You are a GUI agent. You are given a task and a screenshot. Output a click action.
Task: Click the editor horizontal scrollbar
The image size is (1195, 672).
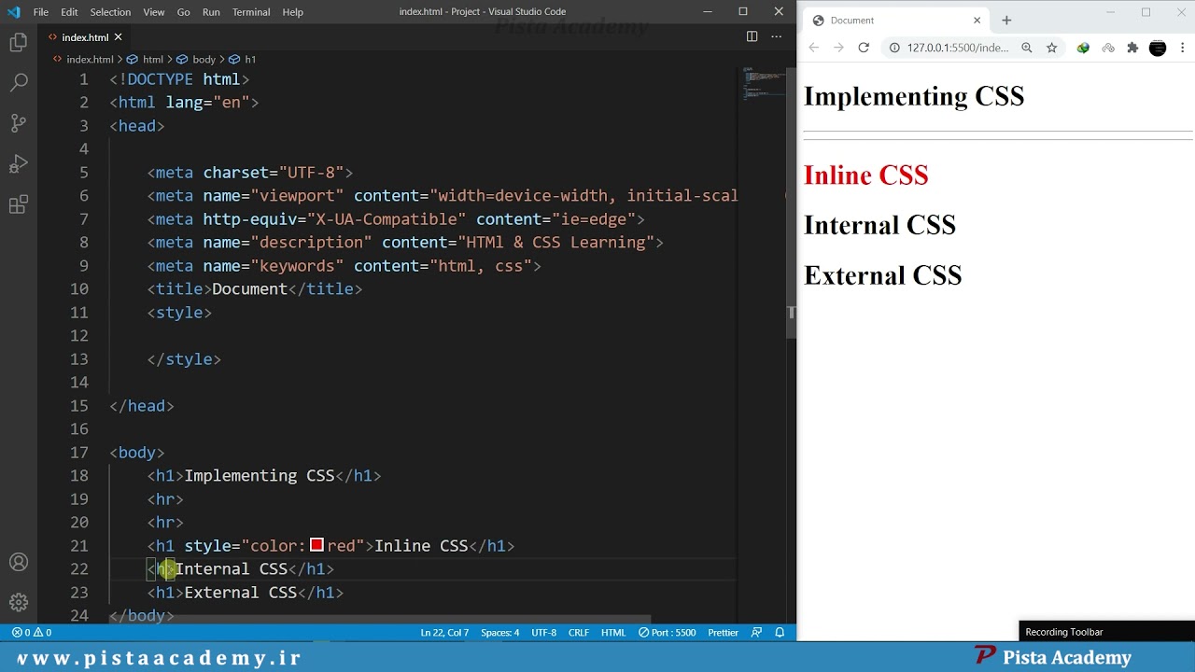coord(378,619)
